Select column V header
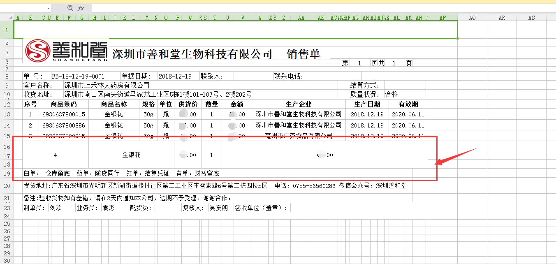The width and height of the screenshot is (556, 264). (x=243, y=18)
